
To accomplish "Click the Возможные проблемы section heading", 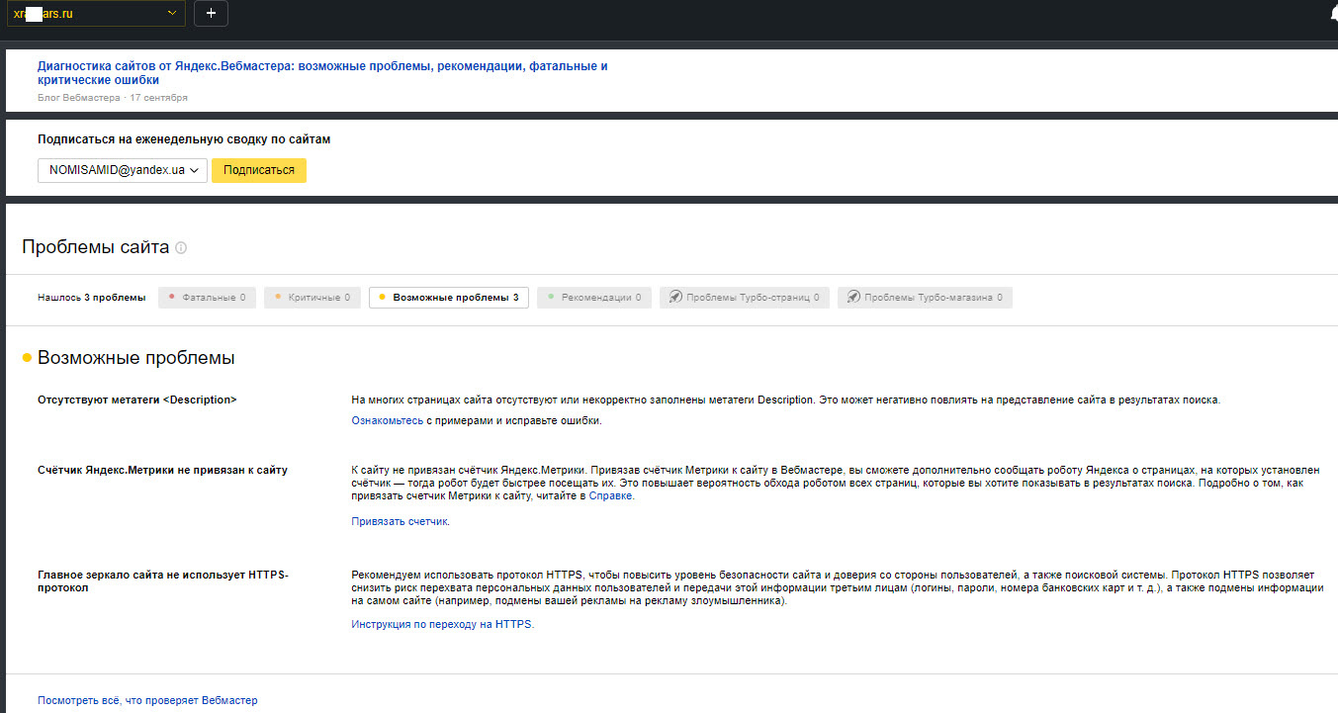I will [135, 358].
